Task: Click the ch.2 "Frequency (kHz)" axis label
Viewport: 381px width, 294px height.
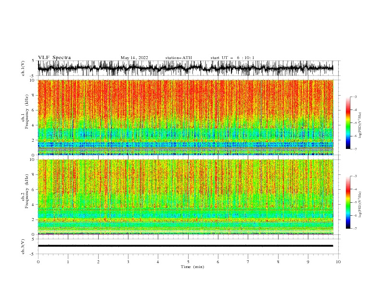Action: 26,191
